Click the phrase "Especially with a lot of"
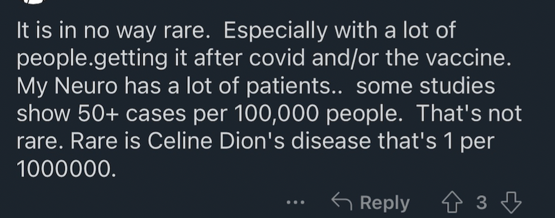Screen dimensions: 555x218 (339, 31)
